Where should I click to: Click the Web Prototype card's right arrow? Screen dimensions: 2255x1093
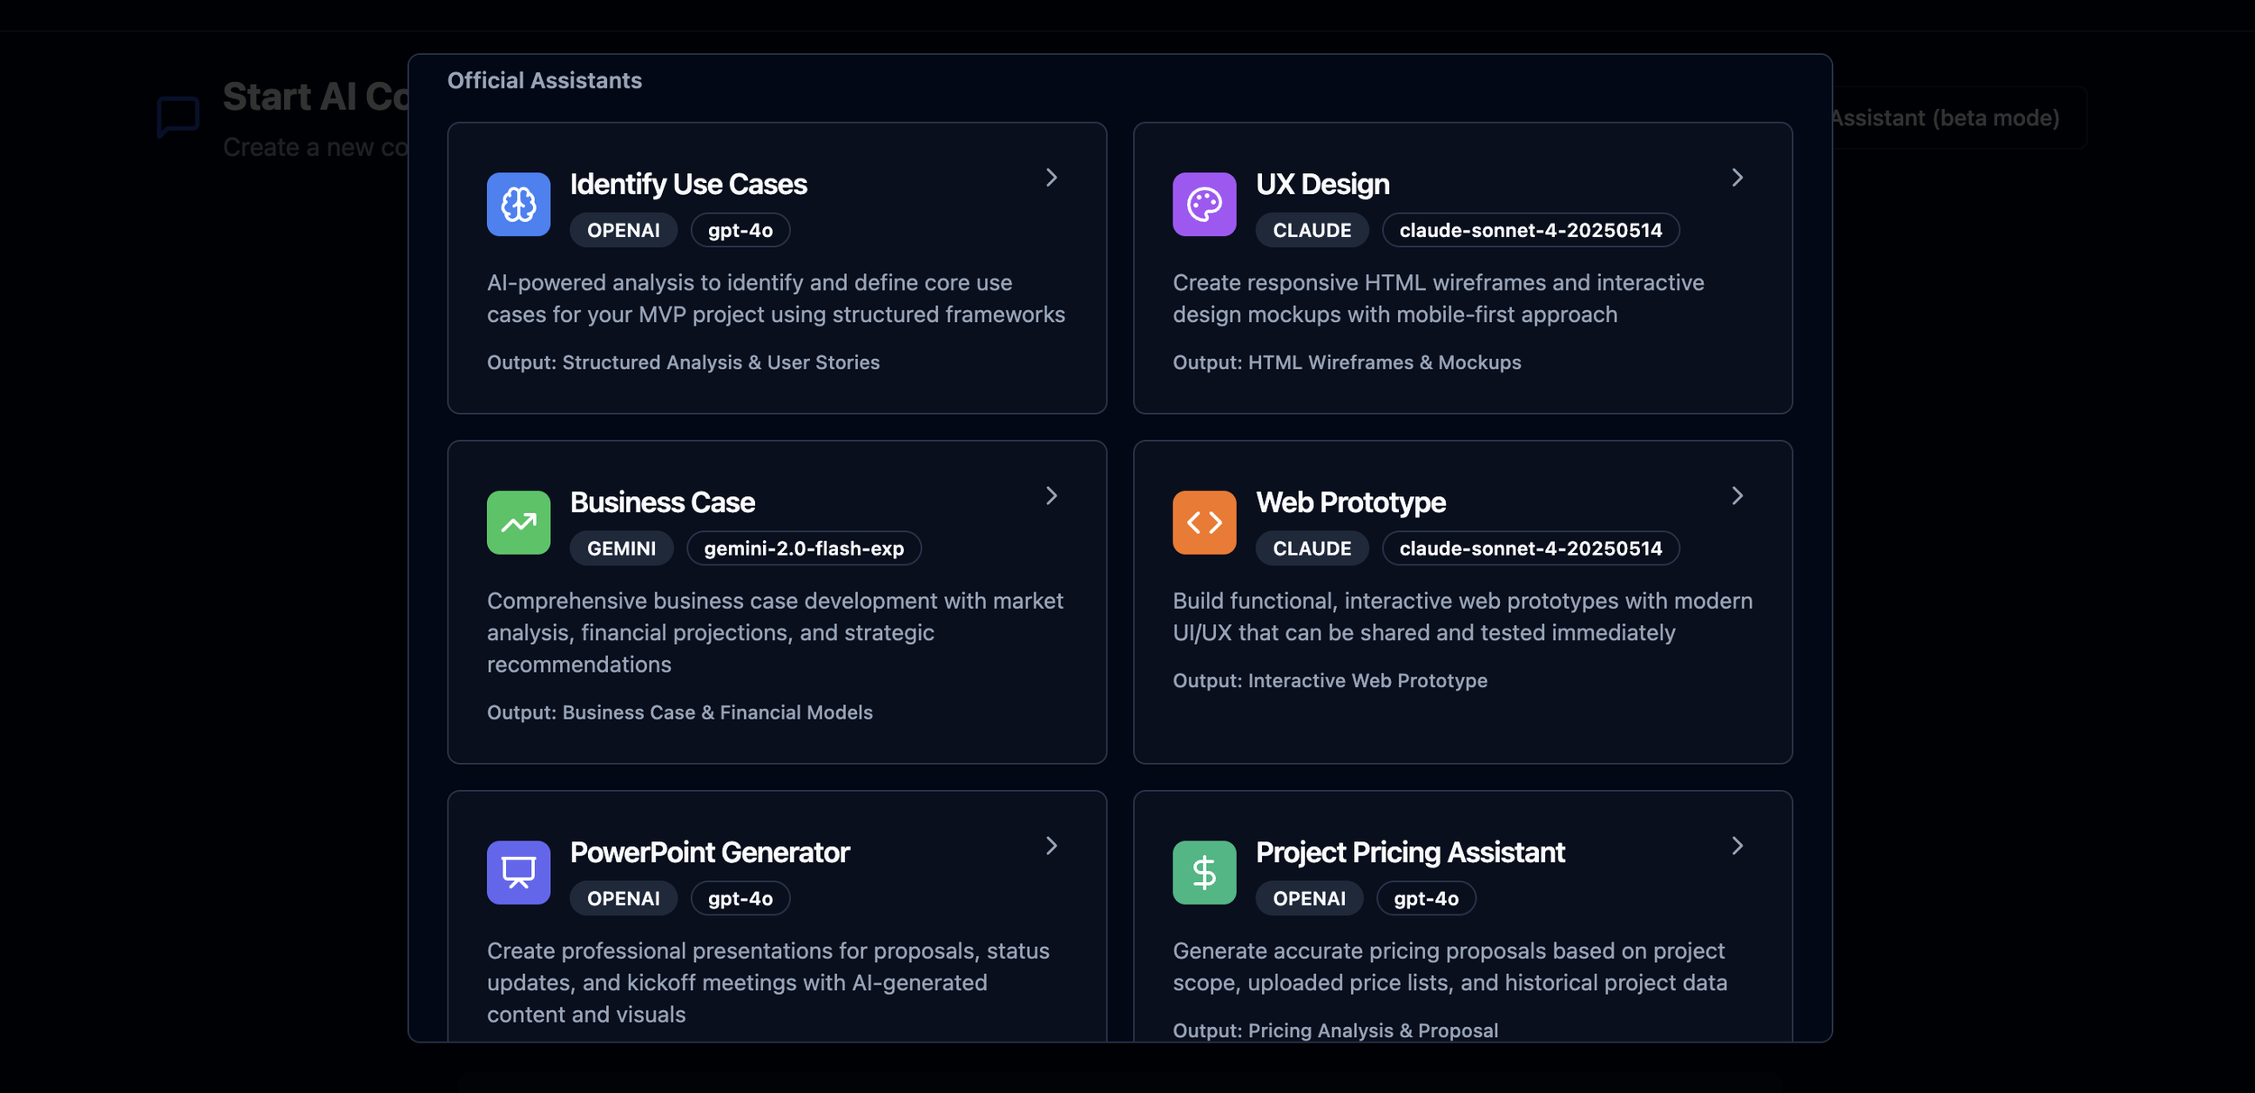[x=1736, y=496]
